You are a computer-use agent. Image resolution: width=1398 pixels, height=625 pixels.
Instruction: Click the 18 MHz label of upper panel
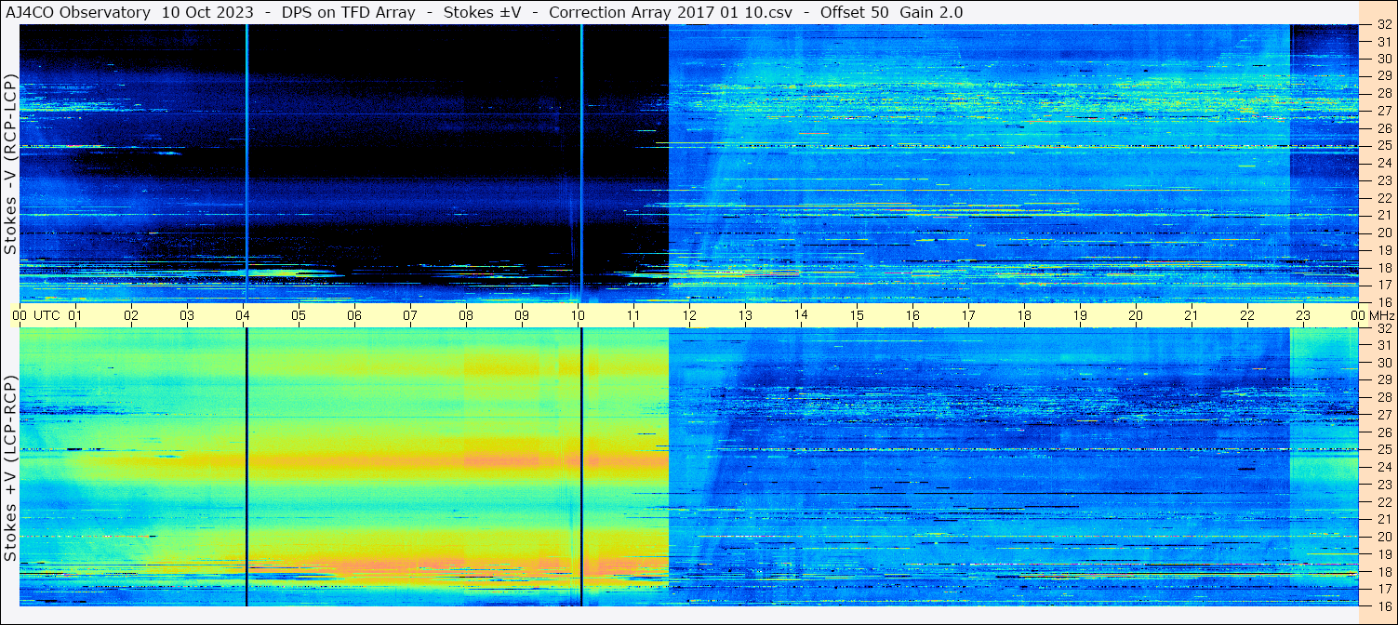point(1383,268)
